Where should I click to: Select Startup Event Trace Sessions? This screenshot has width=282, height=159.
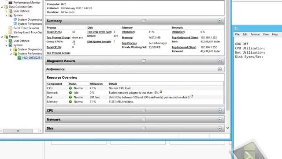(x=28, y=32)
